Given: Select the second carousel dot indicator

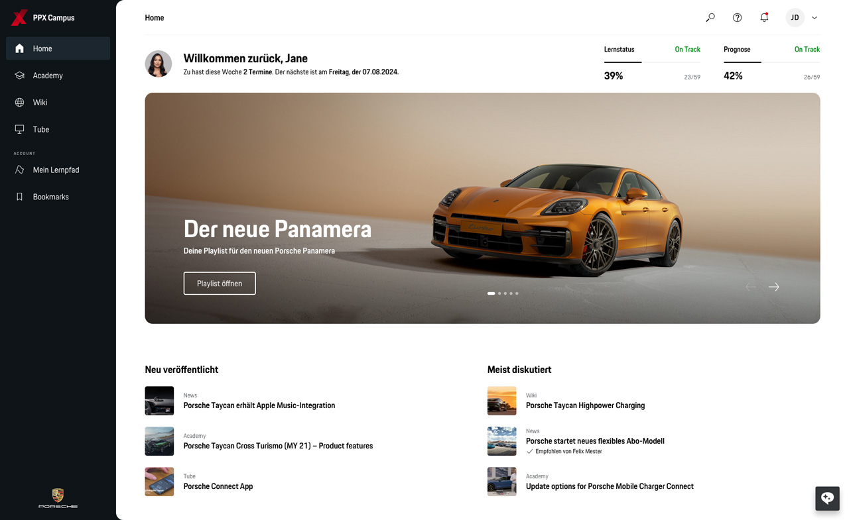Looking at the screenshot, I should point(499,293).
